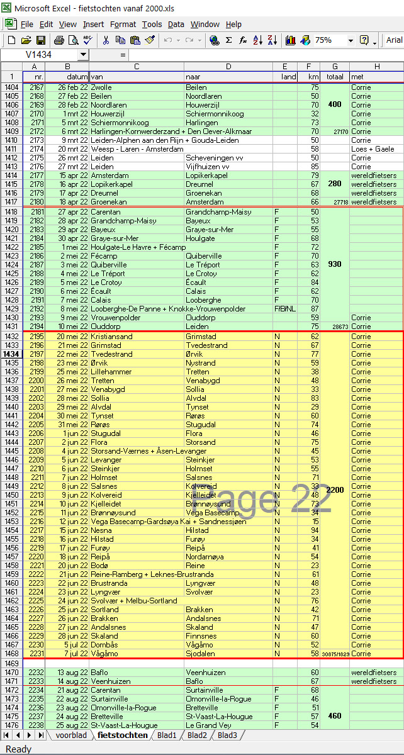Screen dimensions: 404x755
Task: Print the sheet using printer icon
Action: (59, 40)
